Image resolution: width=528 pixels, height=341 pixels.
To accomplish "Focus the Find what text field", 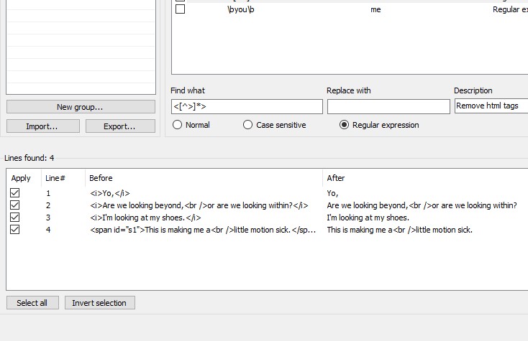I will click(x=247, y=107).
